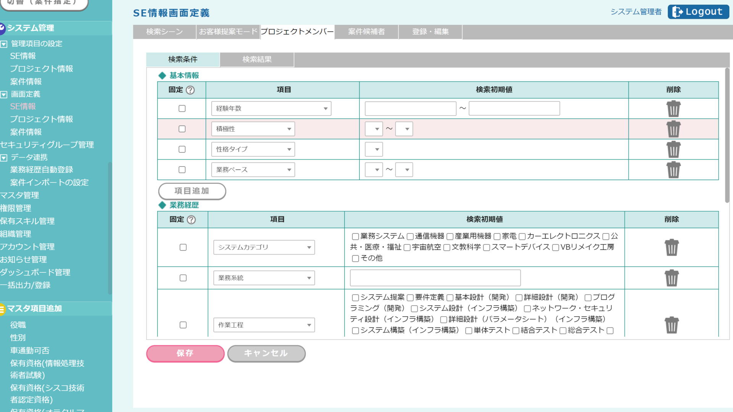
Task: Delete システムカテゴリ row via trash icon
Action: (x=672, y=248)
